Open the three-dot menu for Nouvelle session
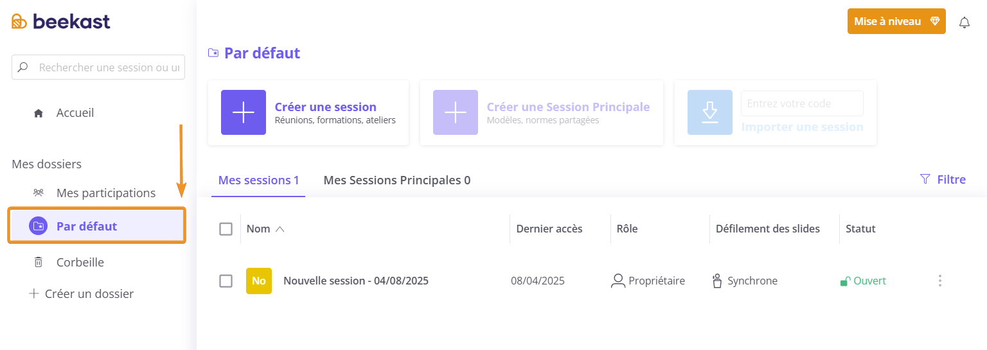Image resolution: width=987 pixels, height=350 pixels. pos(940,281)
